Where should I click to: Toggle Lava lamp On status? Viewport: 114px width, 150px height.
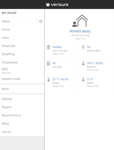pyautogui.click(x=54, y=63)
